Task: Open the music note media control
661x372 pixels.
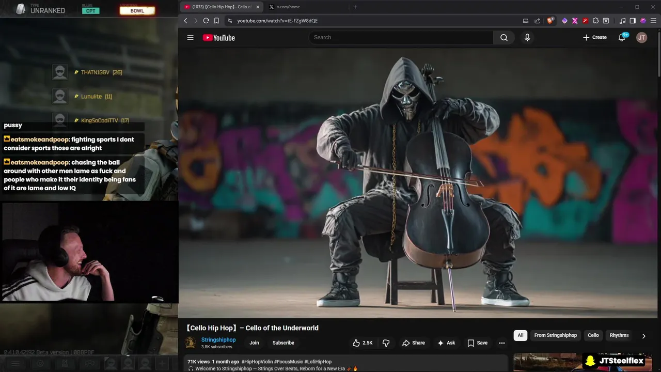Action: 622,21
